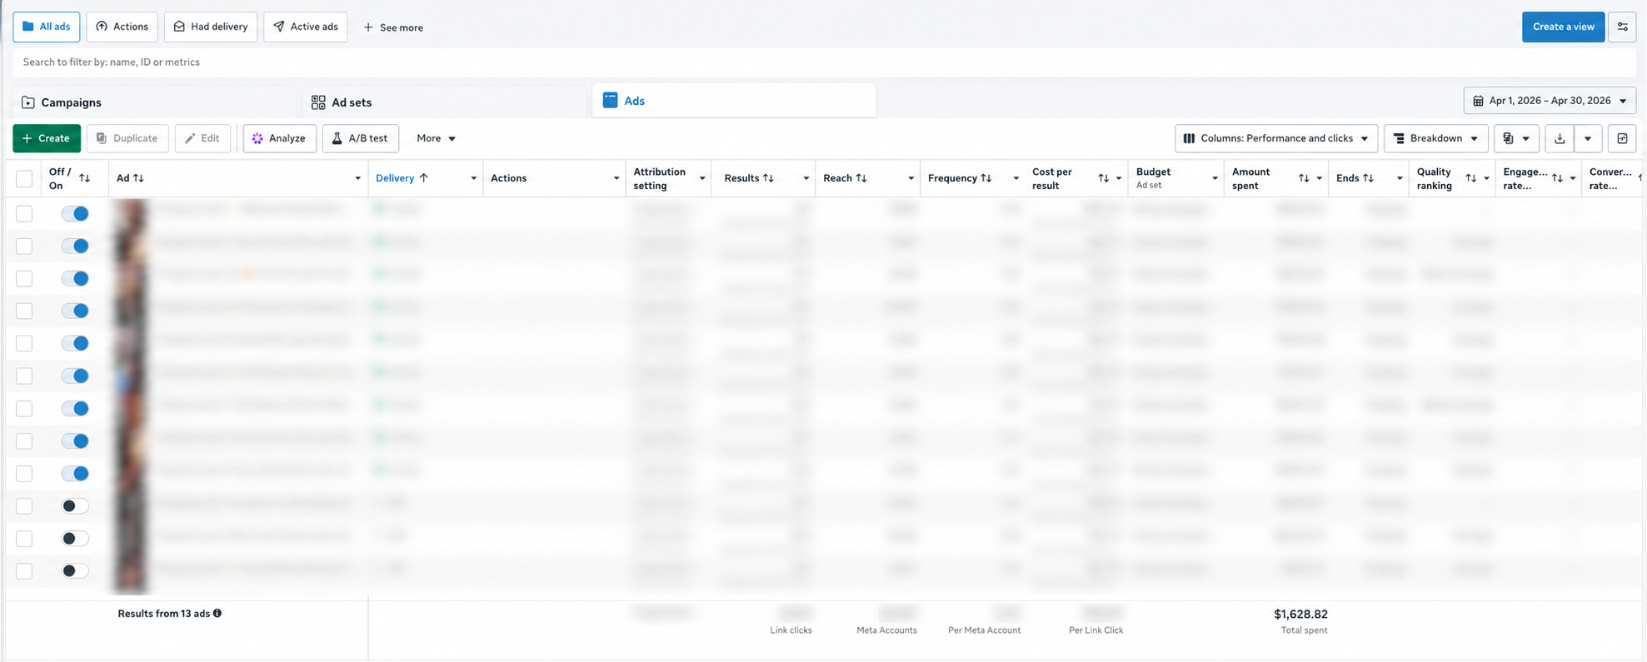1647x662 pixels.
Task: Sort by the Amount spent arrows
Action: point(1304,178)
